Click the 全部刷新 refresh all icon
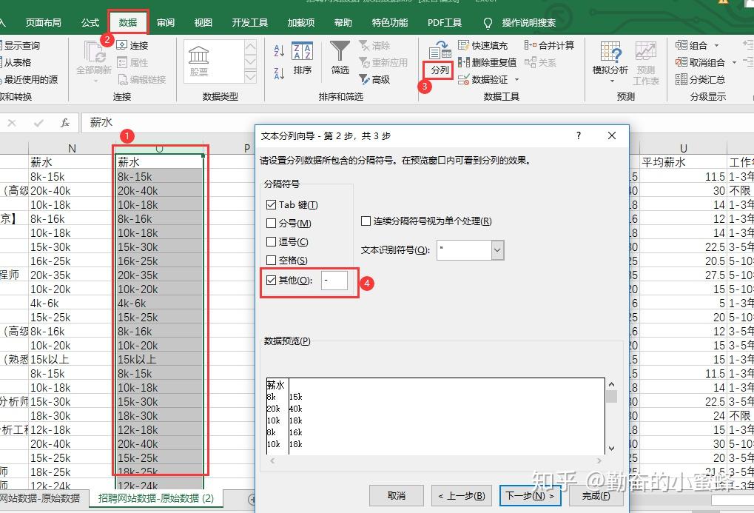The height and width of the screenshot is (513, 754). coord(94,53)
